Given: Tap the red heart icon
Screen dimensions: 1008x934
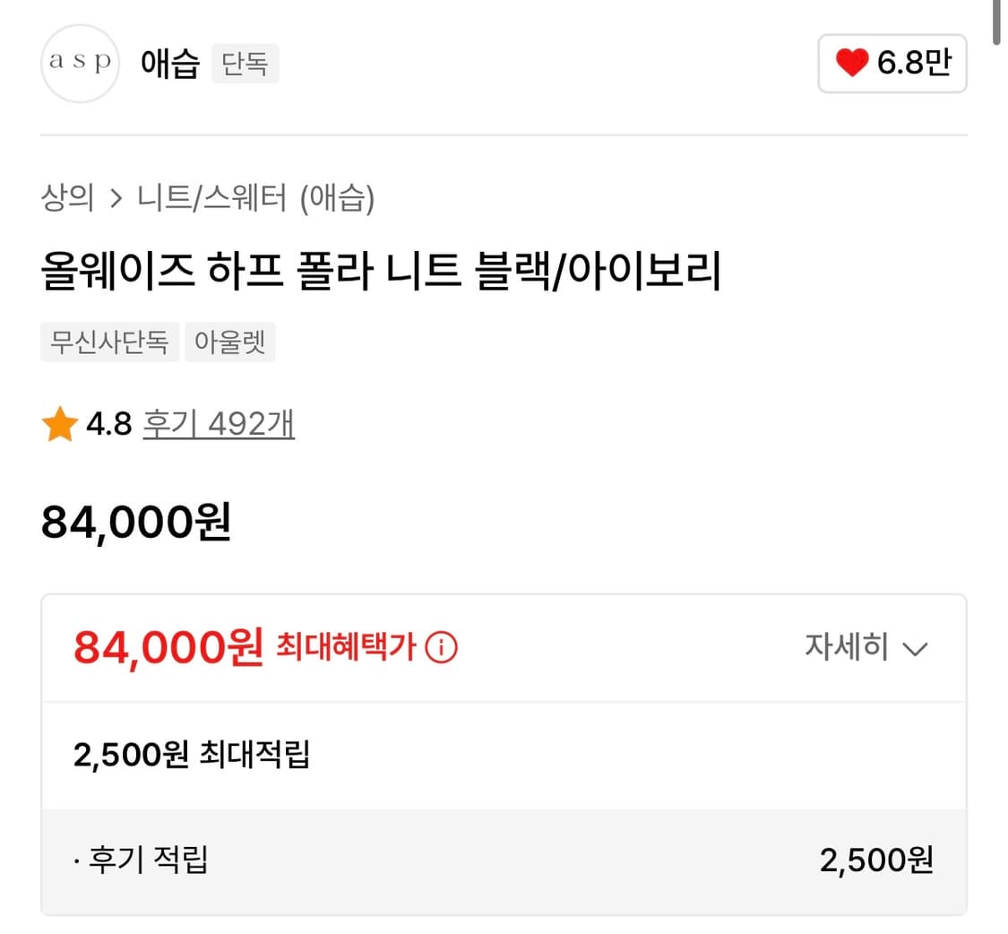Looking at the screenshot, I should (x=851, y=64).
